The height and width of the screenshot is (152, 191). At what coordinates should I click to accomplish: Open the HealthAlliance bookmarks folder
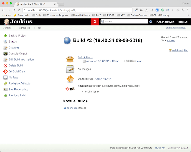coord(80,15)
